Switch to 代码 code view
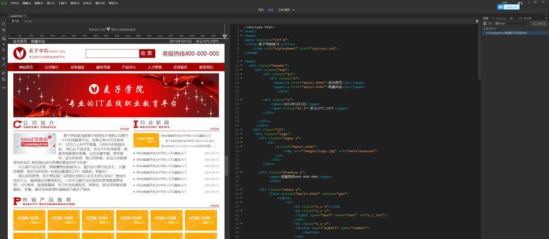 click(x=261, y=10)
